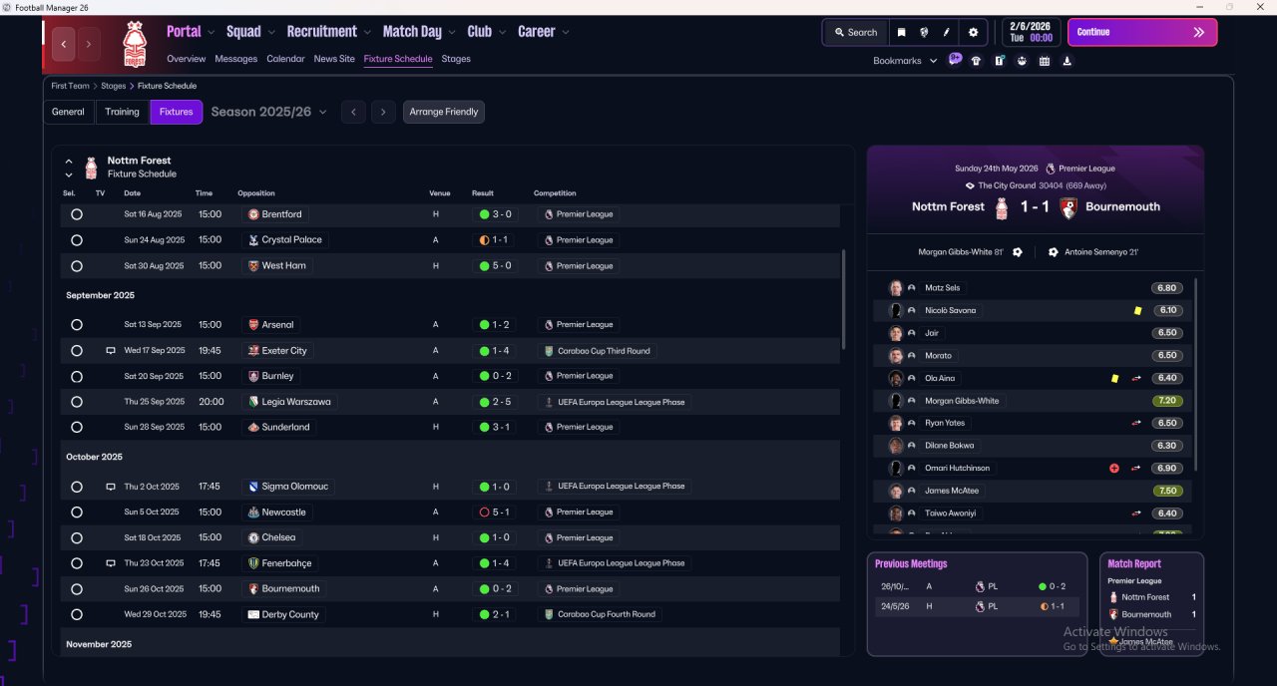Click the Arrange Friendly button
This screenshot has width=1277, height=686.
(444, 112)
